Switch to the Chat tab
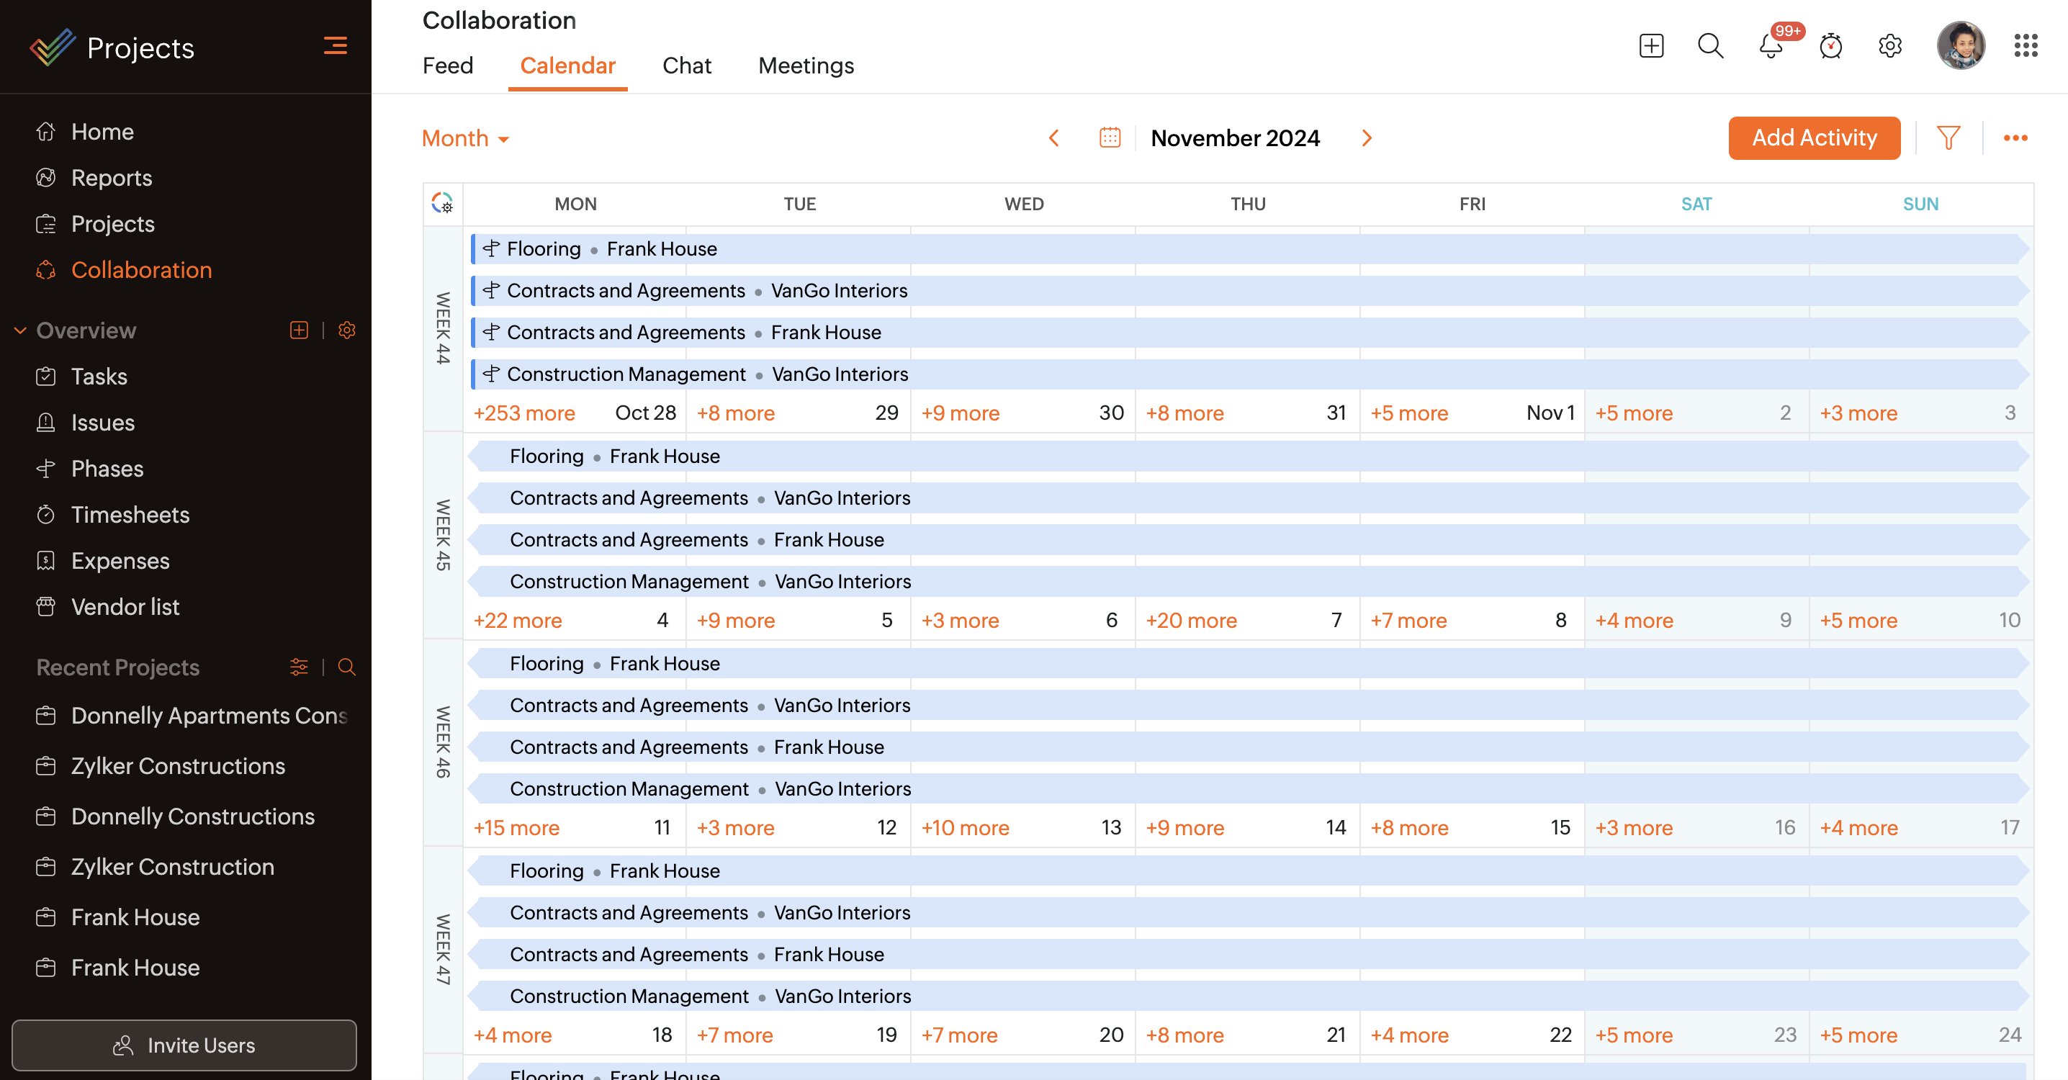Viewport: 2068px width, 1080px height. click(686, 66)
